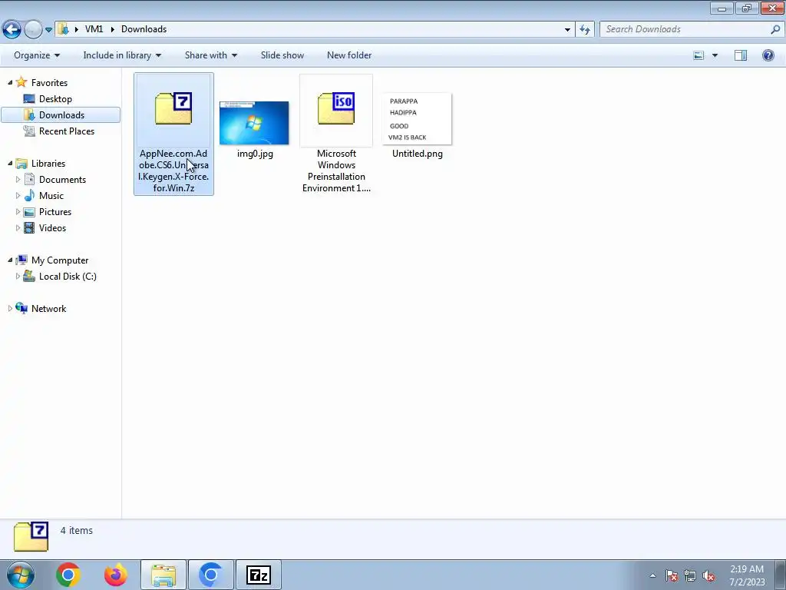Expand Local Disk (C:)
Viewport: 786px width, 590px height.
[18, 276]
